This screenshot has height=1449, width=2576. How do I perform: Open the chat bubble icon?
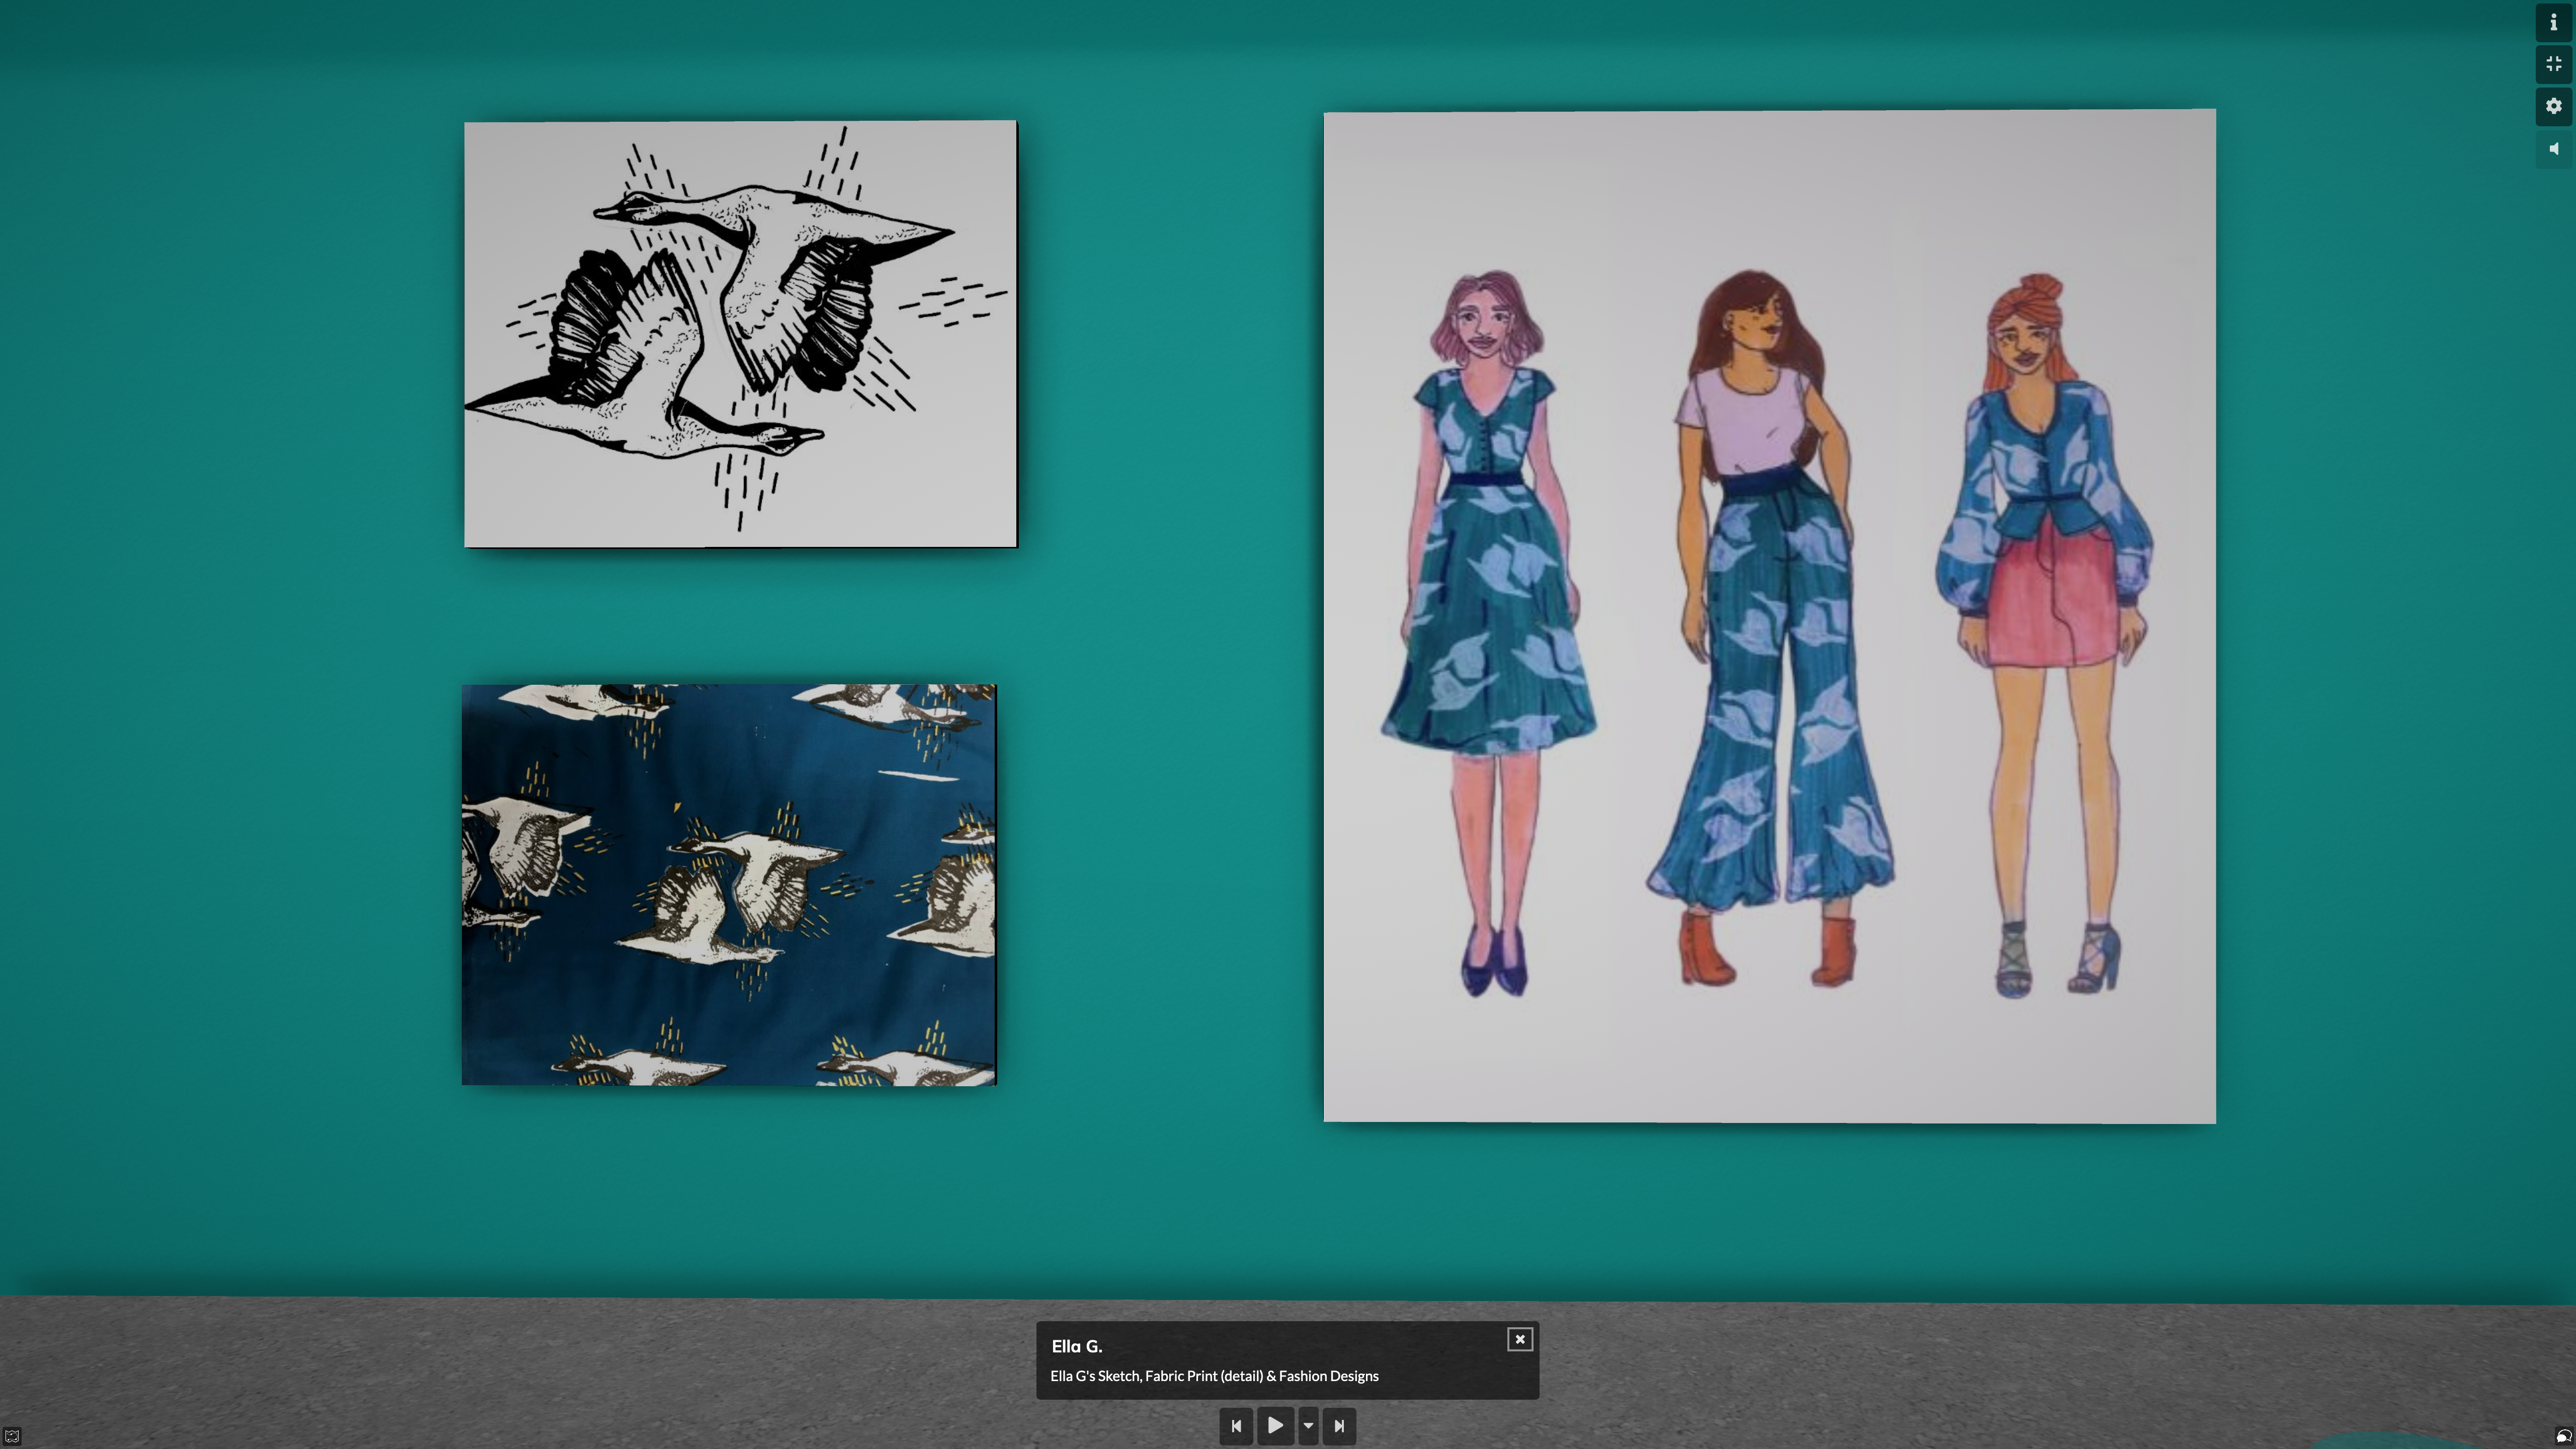click(2563, 1436)
